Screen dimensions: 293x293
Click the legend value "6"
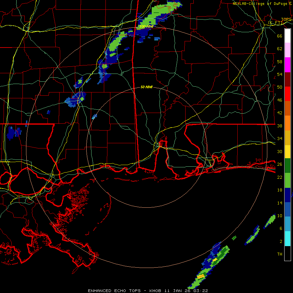[281, 228]
